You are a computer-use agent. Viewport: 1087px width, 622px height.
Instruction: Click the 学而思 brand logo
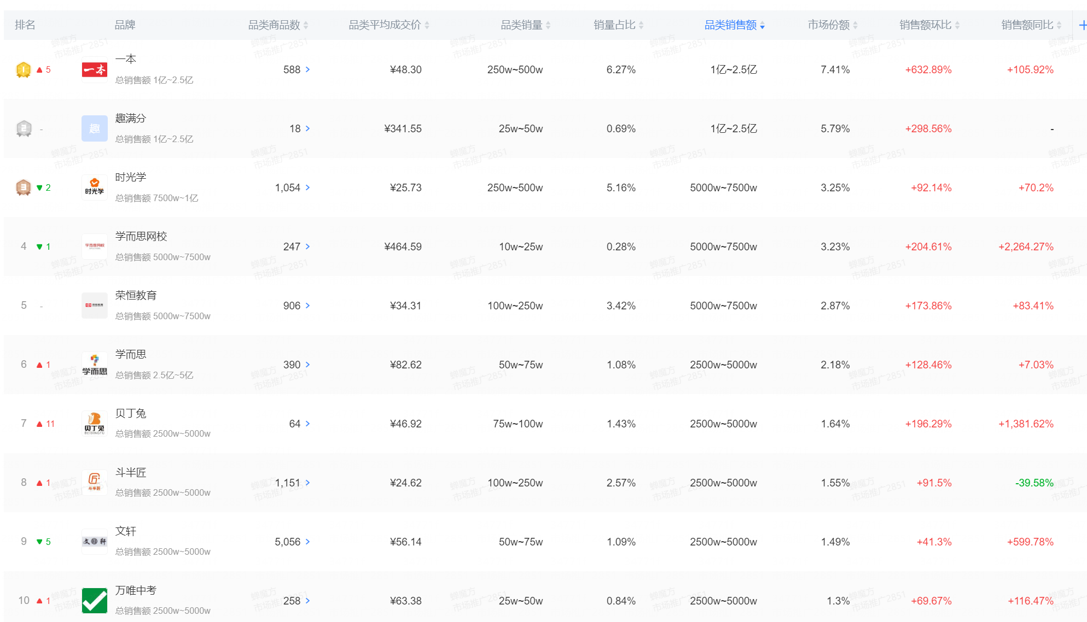coord(94,365)
